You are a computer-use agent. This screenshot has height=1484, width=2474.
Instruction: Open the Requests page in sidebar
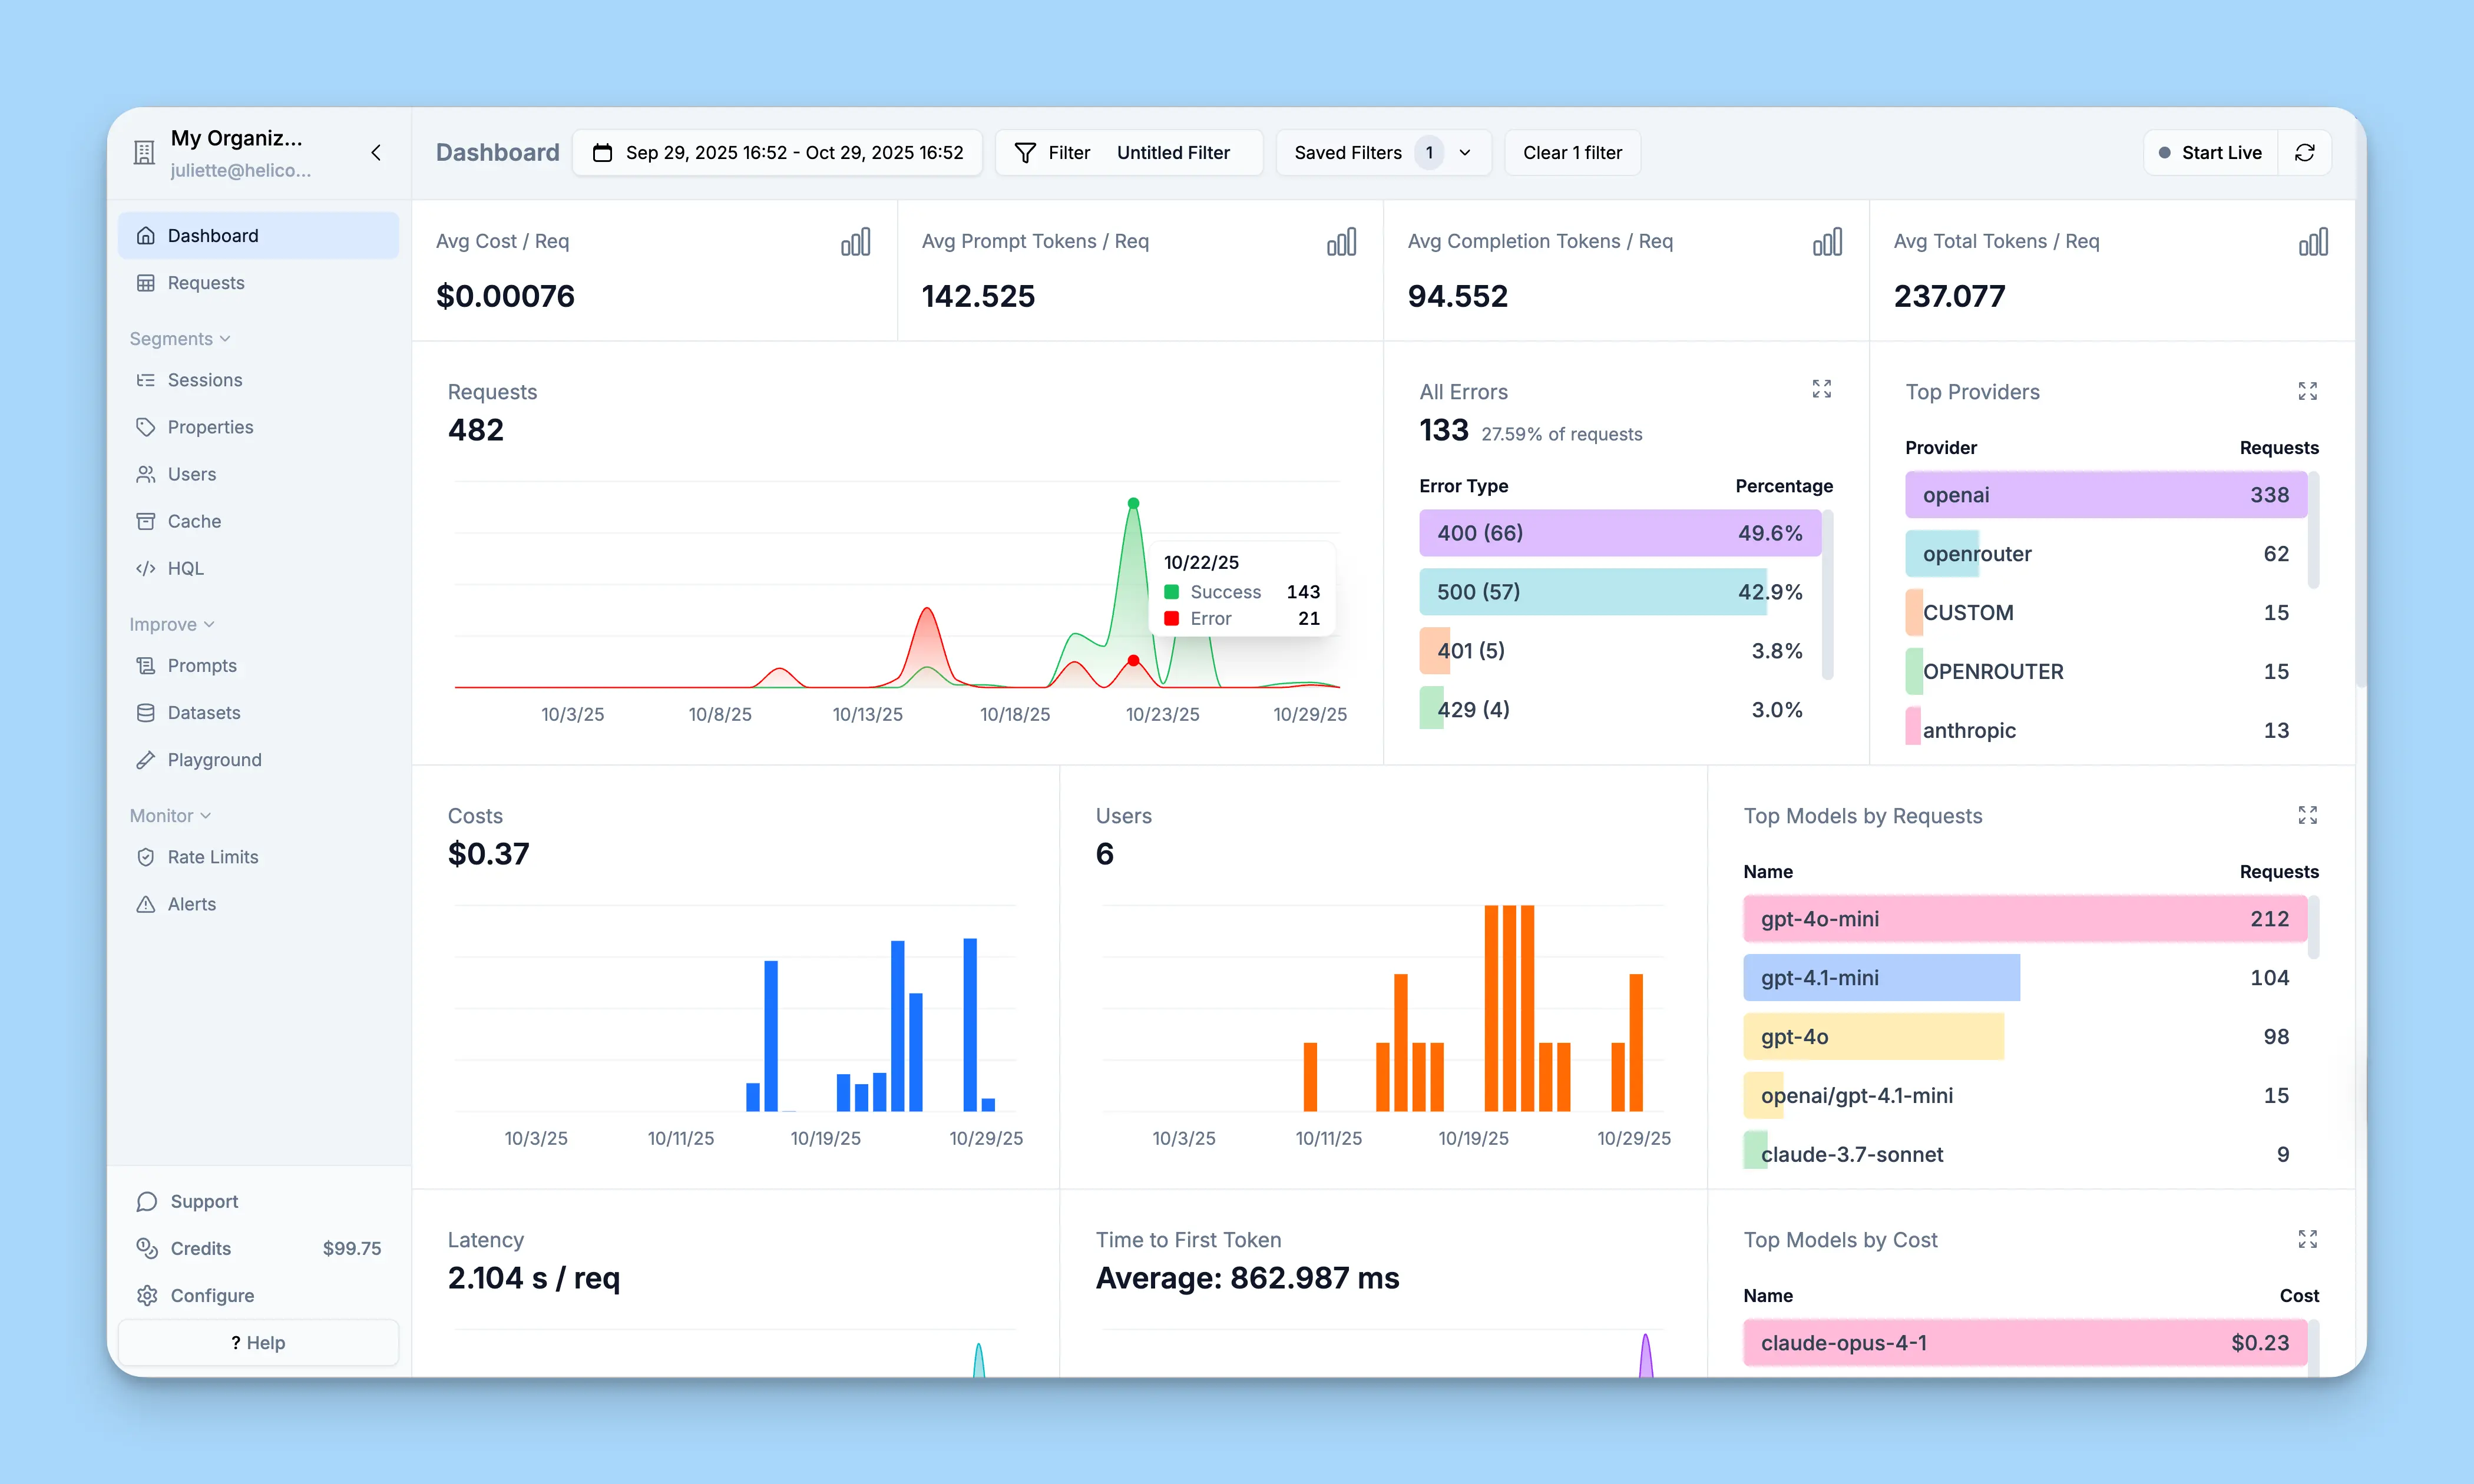click(x=205, y=283)
